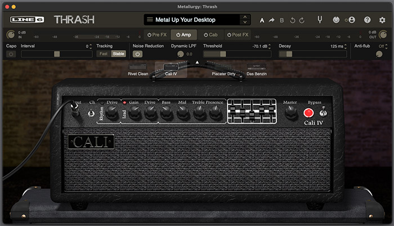394x226 pixels.
Task: Open the help question mark icon
Action: 367,20
